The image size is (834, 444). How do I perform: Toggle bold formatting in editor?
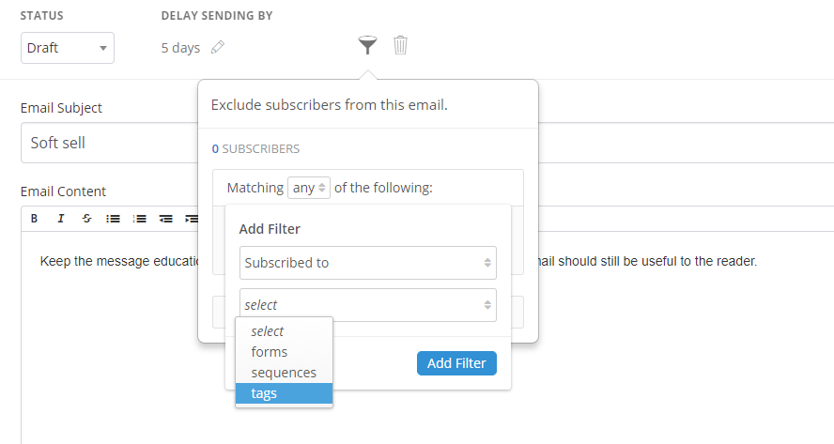(x=35, y=219)
